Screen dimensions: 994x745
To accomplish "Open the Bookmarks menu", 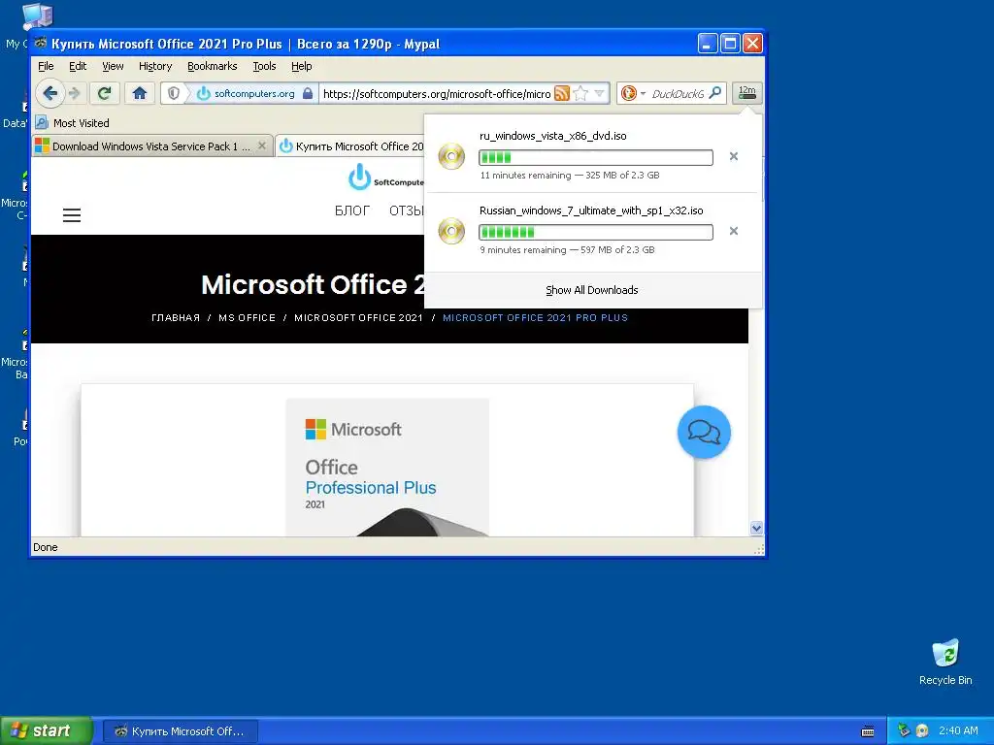I will 212,66.
